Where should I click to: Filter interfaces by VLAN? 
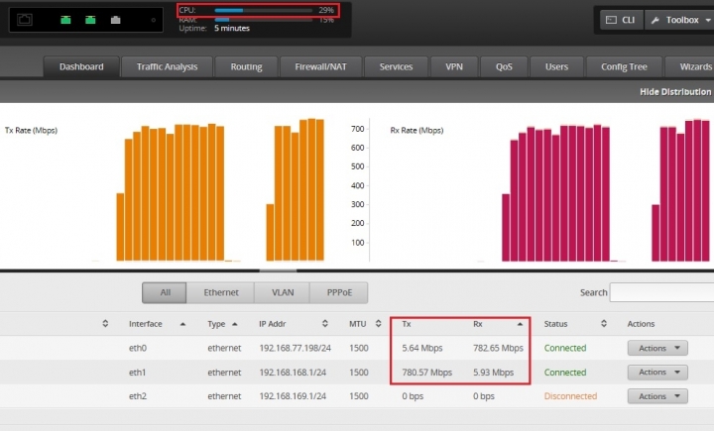[283, 292]
